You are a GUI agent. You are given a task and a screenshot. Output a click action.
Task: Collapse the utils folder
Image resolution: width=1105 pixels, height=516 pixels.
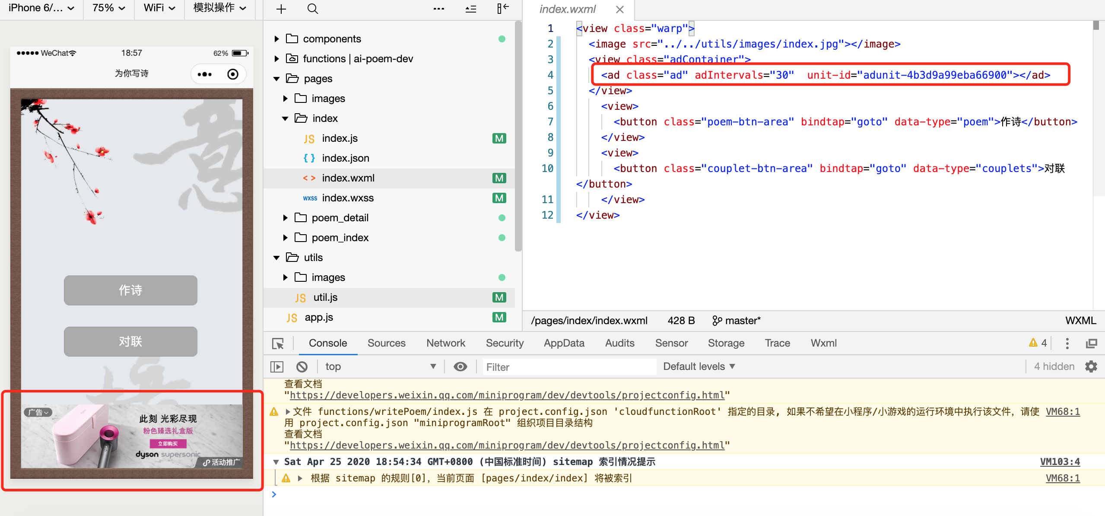coord(276,258)
